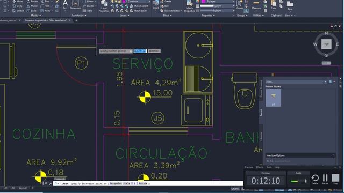The width and height of the screenshot is (344, 193).
Task: Pause the screen recording
Action: (x=325, y=179)
